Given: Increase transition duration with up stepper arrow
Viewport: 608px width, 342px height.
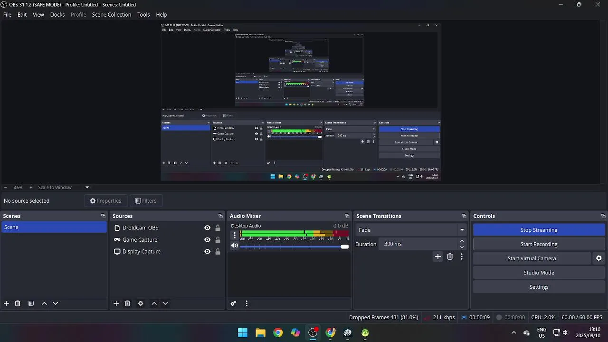Looking at the screenshot, I should click(x=462, y=241).
